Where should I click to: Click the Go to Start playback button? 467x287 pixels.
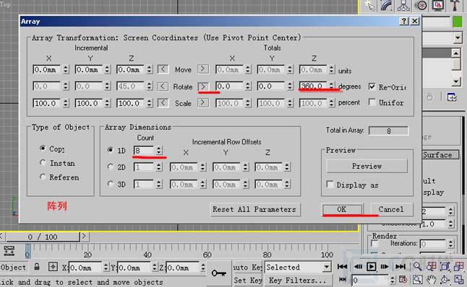pos(342,267)
